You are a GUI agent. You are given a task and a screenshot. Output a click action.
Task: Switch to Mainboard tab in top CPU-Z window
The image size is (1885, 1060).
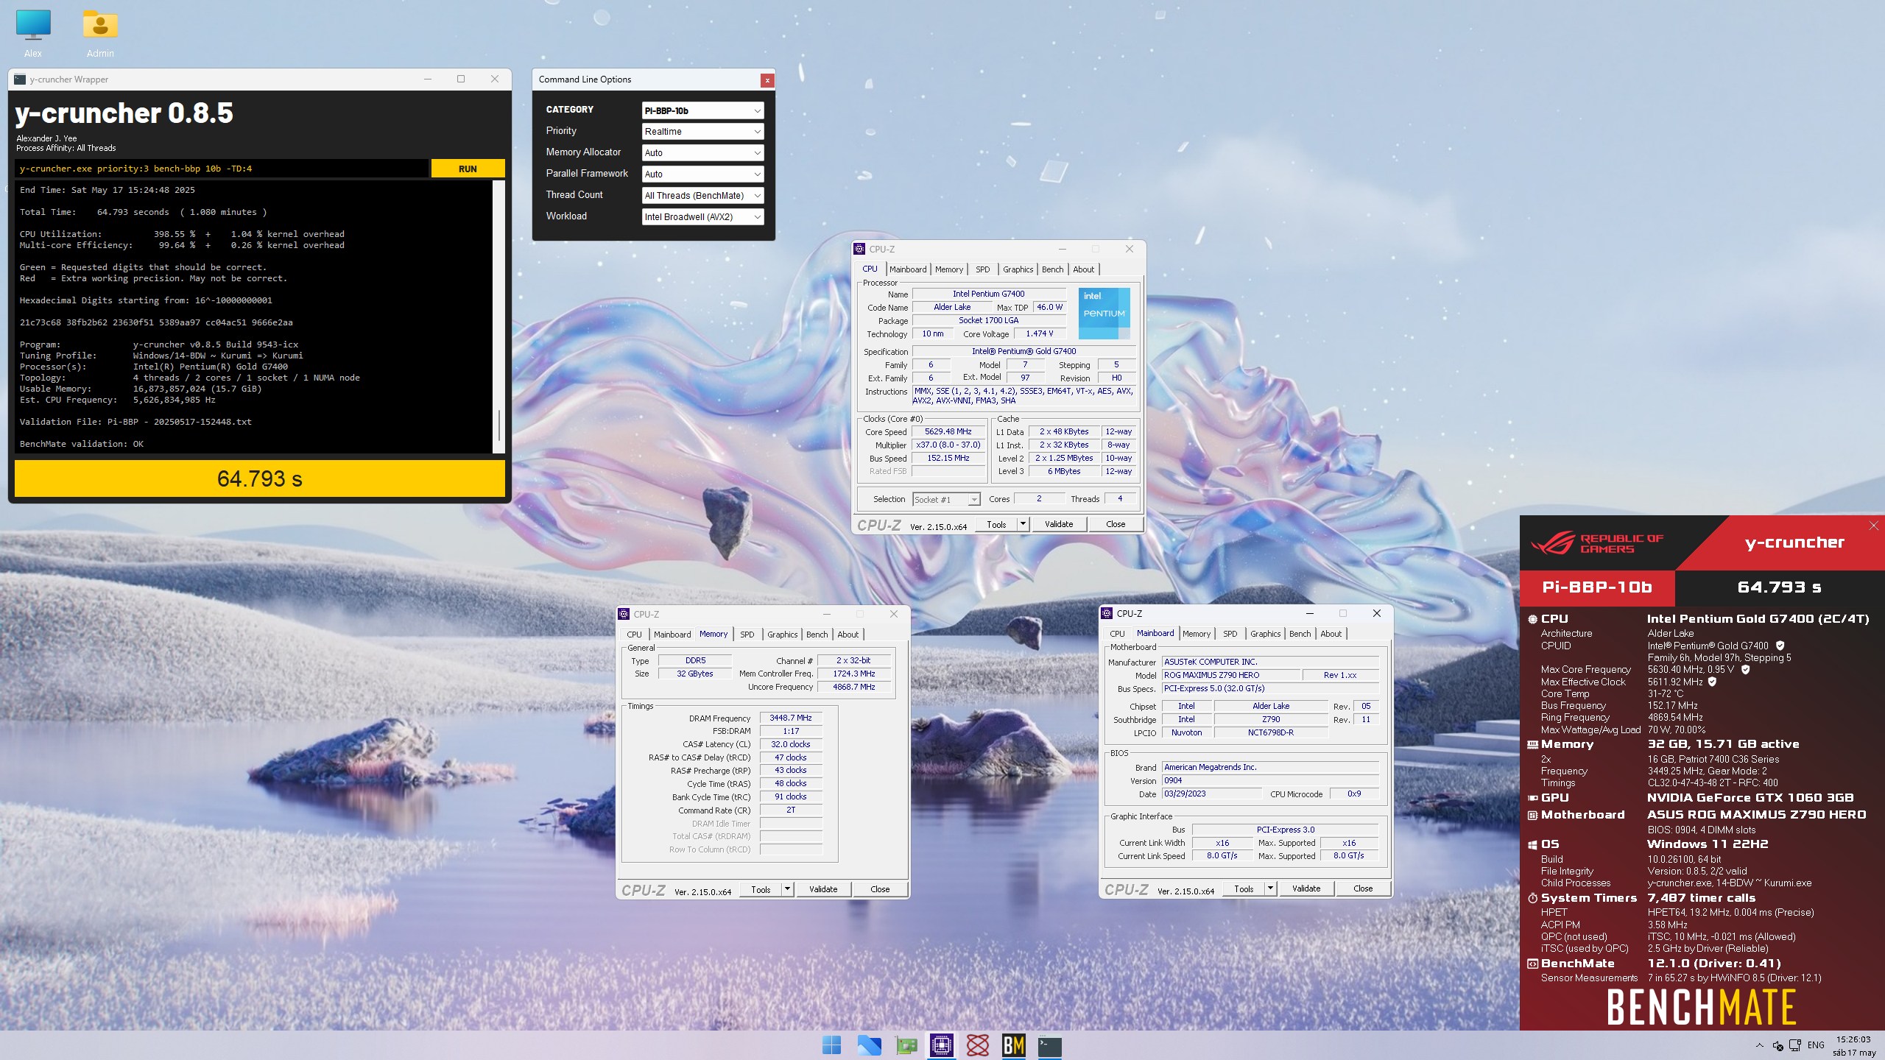coord(908,269)
